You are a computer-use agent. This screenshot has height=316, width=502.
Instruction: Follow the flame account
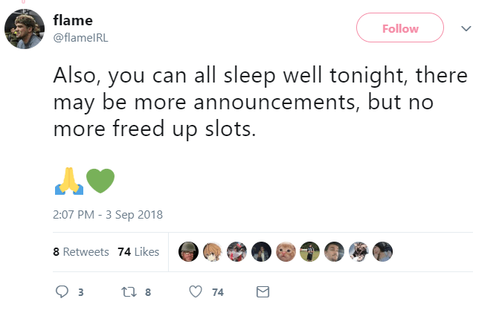(400, 28)
